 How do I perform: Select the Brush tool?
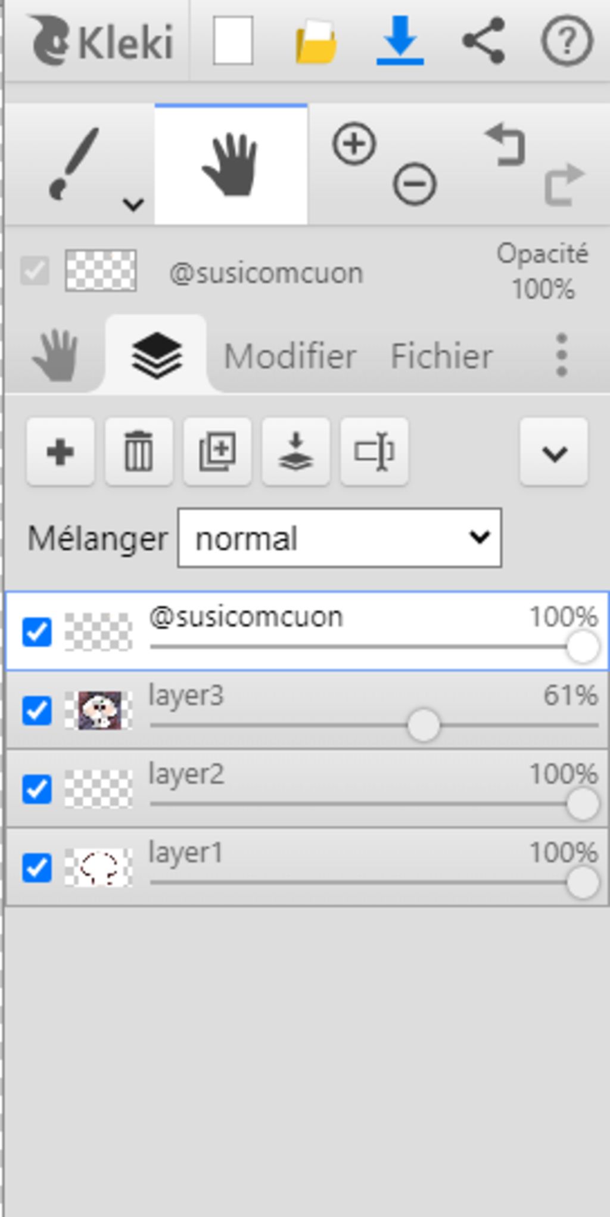73,162
